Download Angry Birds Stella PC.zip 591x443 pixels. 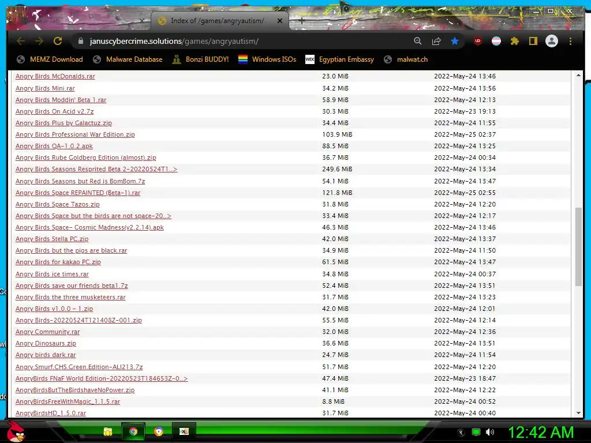click(x=51, y=239)
